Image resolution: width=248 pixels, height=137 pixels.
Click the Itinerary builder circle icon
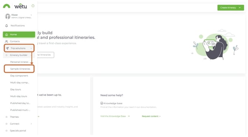[7, 55]
